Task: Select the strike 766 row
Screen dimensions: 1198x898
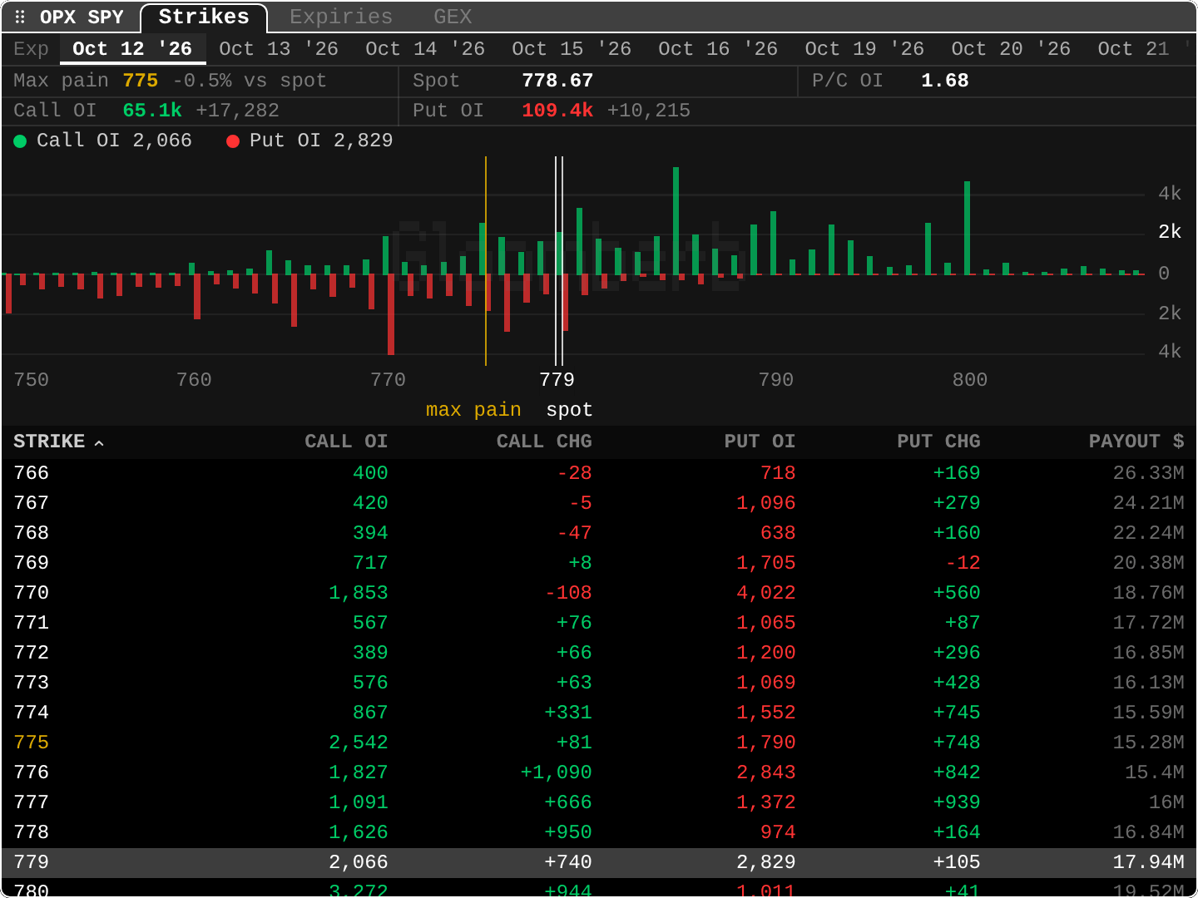Action: pyautogui.click(x=599, y=473)
